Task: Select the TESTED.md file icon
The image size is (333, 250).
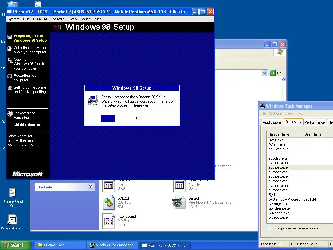Action: (109, 221)
